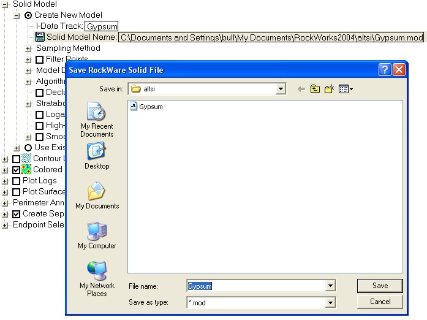Select Create New Model radio button
The width and height of the screenshot is (427, 320).
[28, 15]
